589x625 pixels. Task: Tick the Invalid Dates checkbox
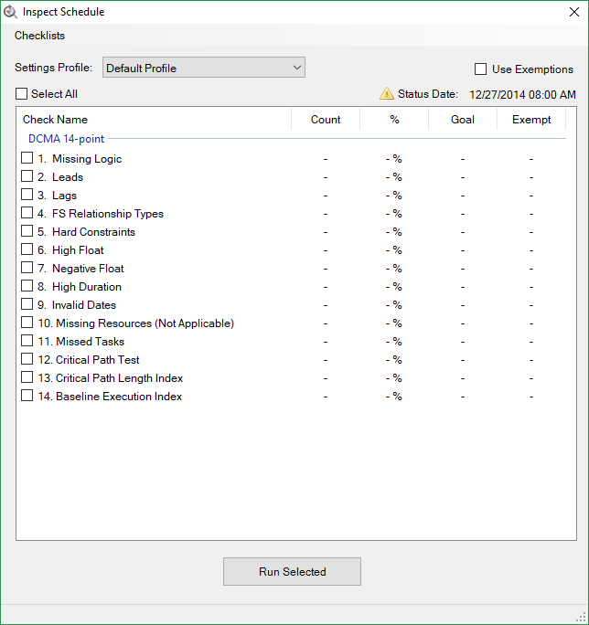tap(27, 304)
